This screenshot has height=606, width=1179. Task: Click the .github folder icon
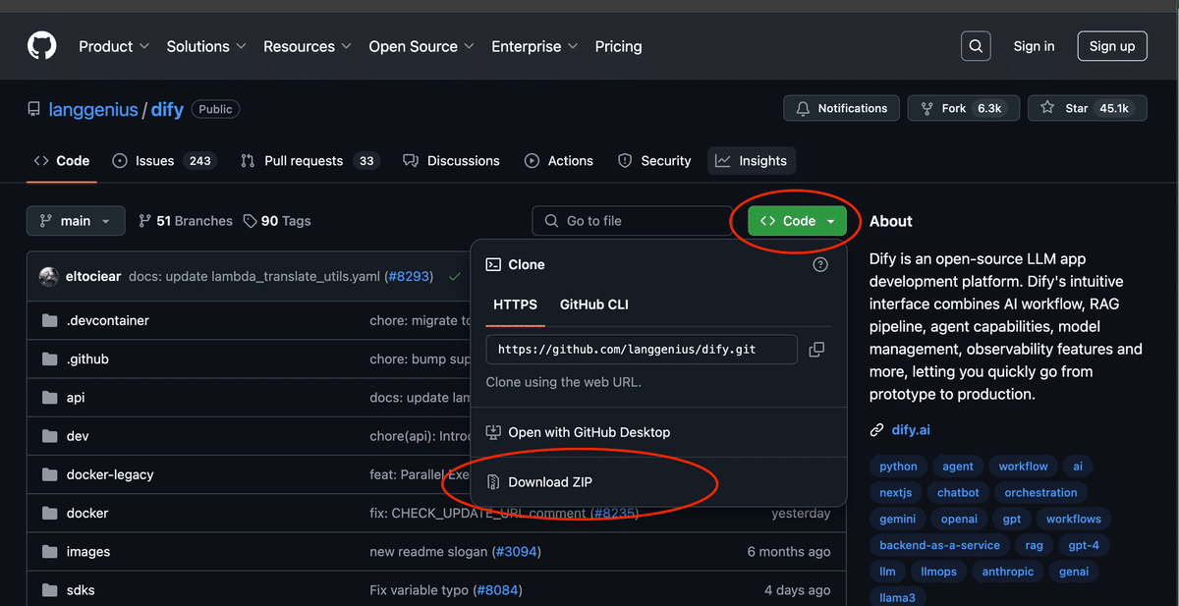click(50, 359)
